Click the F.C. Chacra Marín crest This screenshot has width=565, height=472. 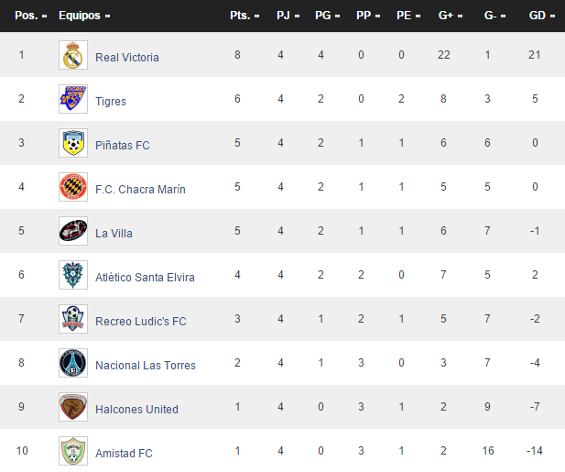click(x=72, y=188)
